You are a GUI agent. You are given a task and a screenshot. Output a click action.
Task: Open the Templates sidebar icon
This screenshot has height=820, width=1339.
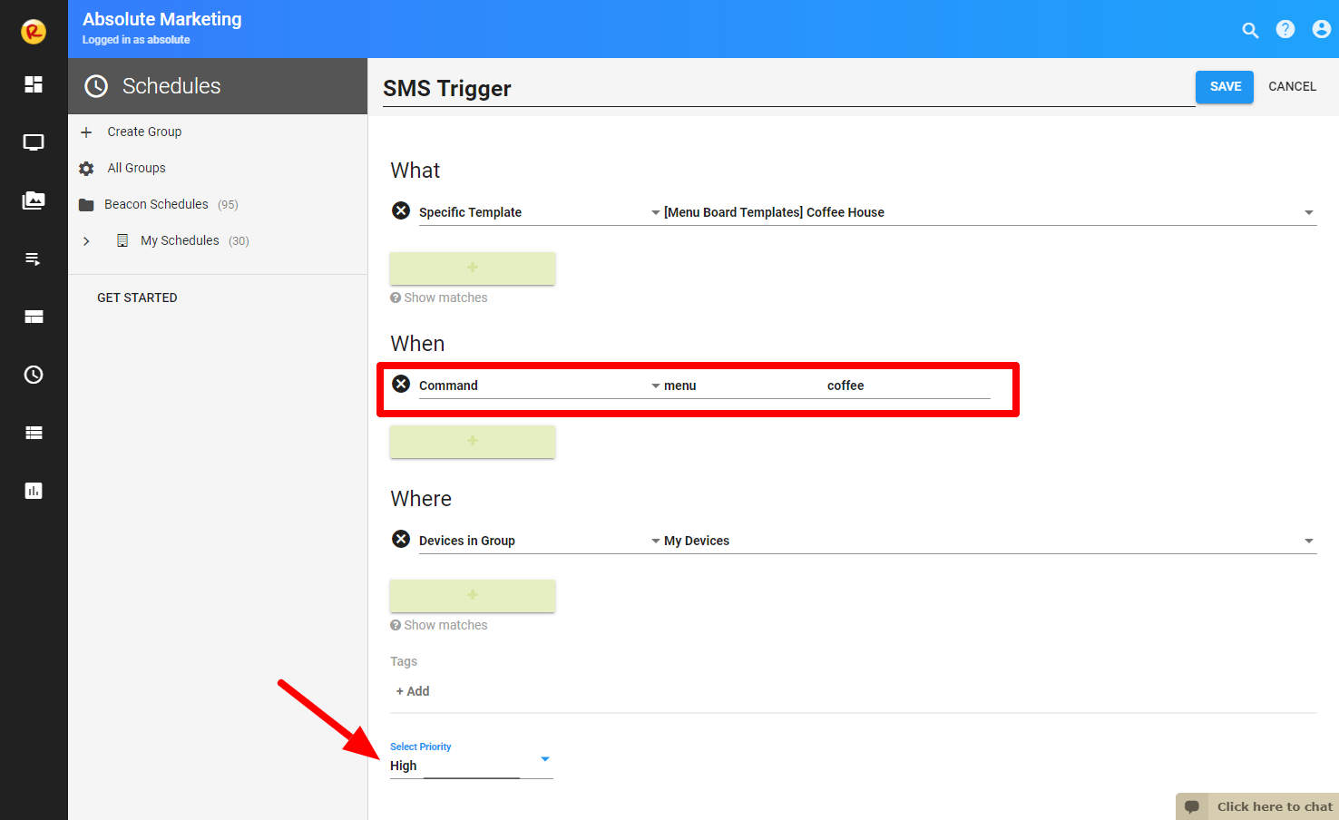point(34,317)
